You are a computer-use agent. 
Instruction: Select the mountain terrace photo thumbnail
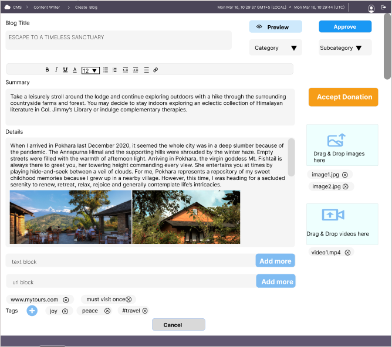(x=70, y=217)
